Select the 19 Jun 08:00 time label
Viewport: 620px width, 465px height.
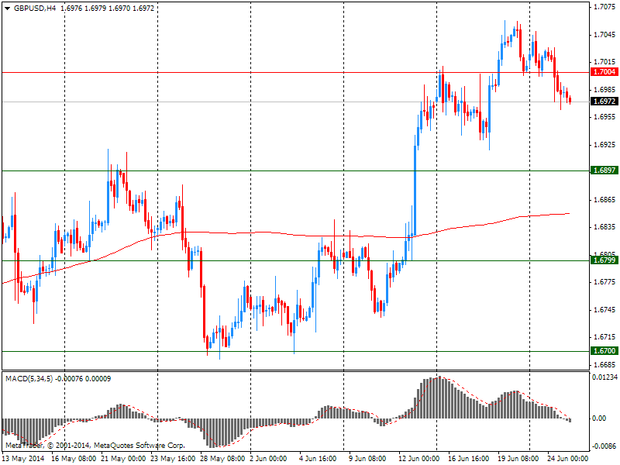518,459
